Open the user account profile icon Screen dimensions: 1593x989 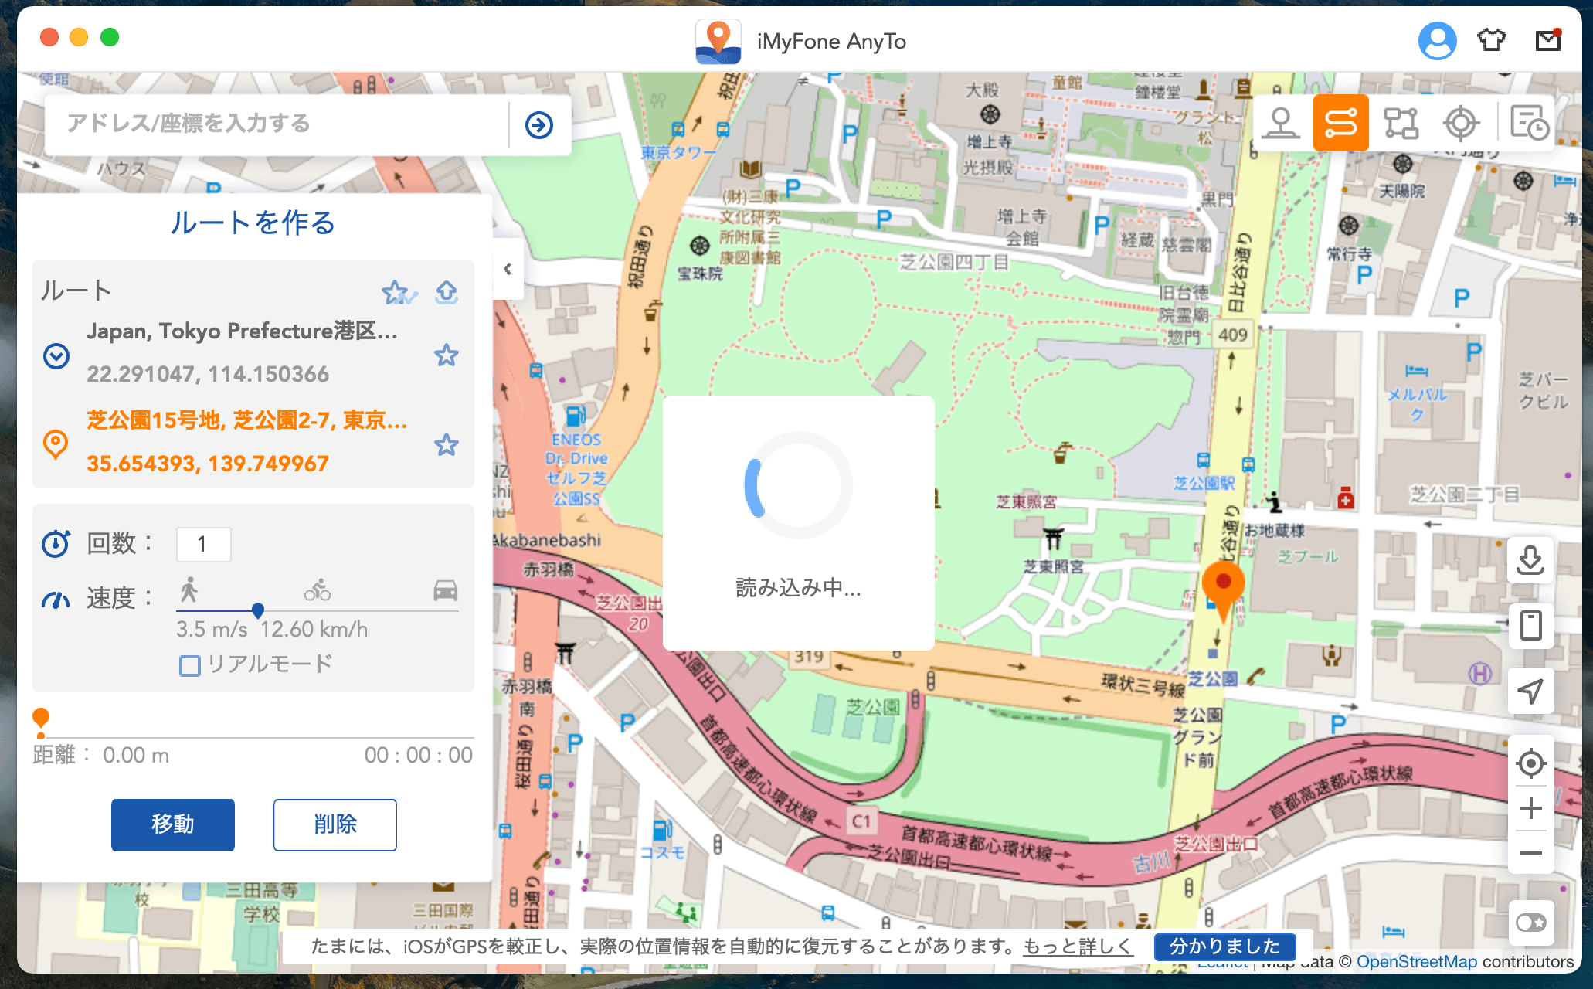1437,40
